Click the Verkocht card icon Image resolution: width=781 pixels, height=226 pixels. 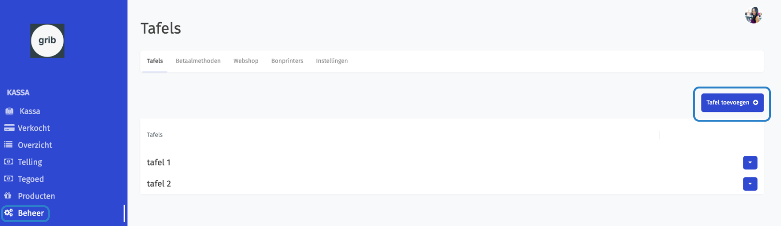9,128
